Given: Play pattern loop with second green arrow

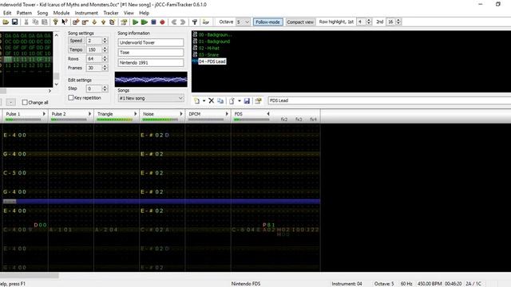Looking at the screenshot, I should 145,22.
